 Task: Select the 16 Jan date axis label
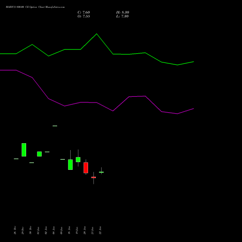click(69, 230)
